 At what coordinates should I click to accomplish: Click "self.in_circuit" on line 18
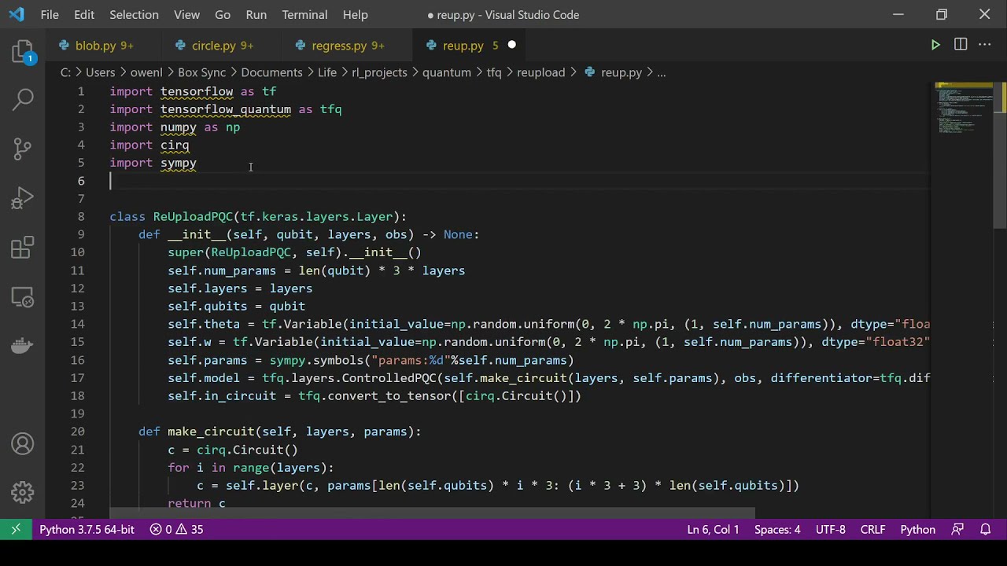[222, 396]
